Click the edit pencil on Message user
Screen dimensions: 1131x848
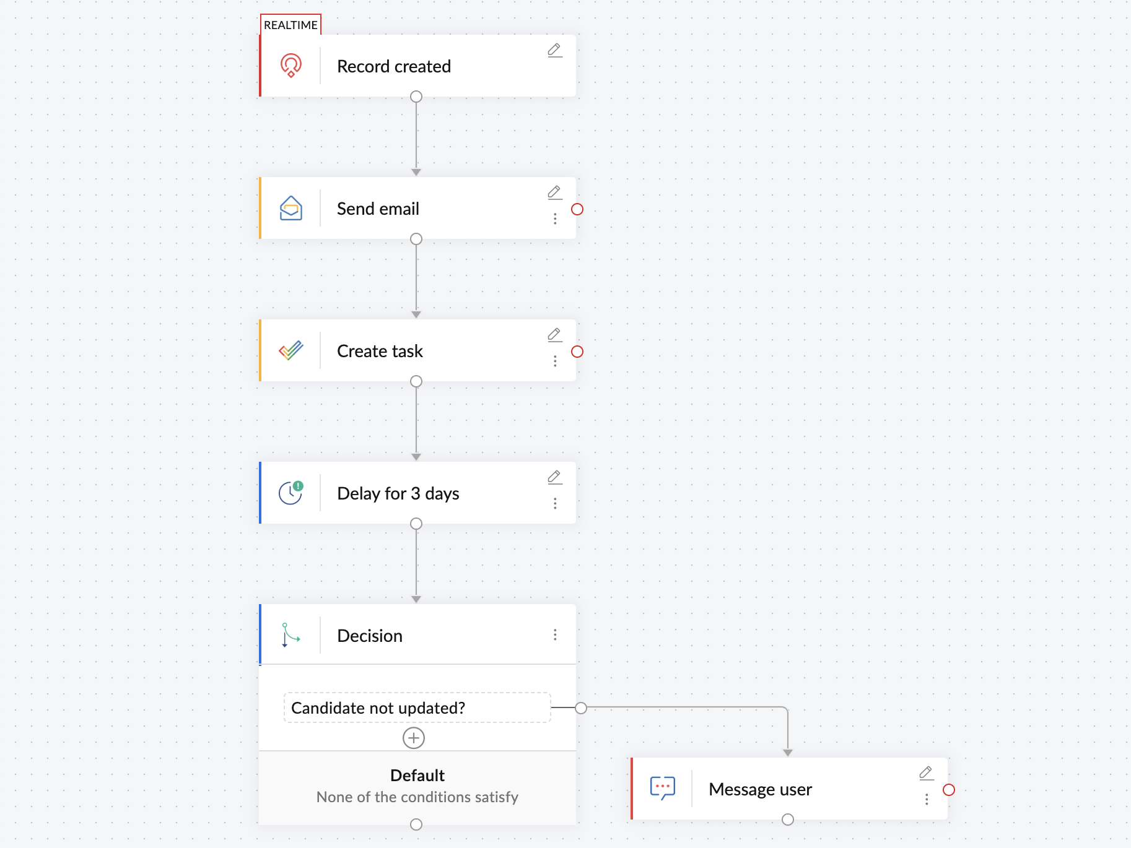pos(927,773)
